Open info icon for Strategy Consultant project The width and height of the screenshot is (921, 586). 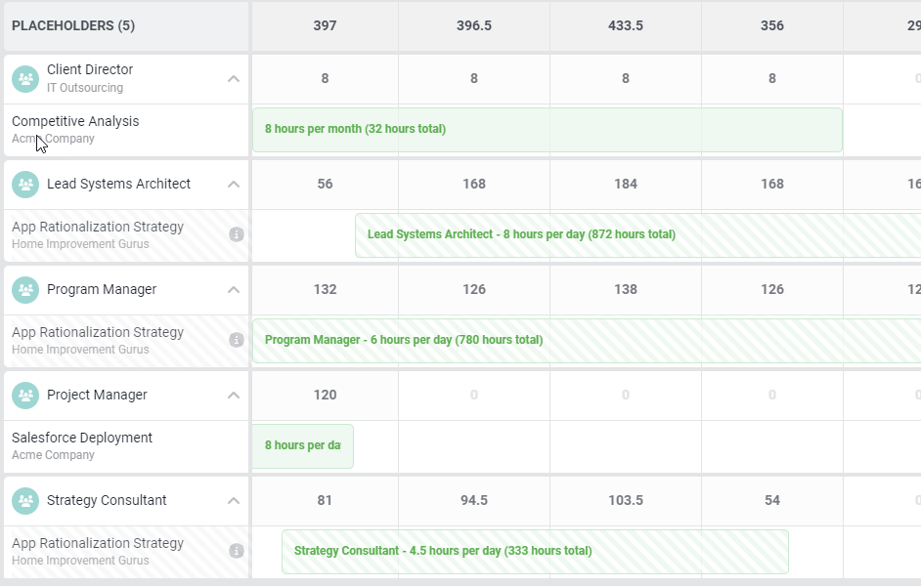(236, 551)
